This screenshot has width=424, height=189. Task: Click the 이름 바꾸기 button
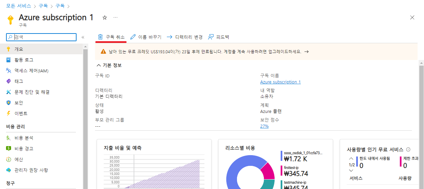146,37
